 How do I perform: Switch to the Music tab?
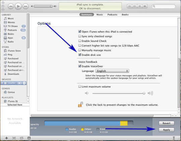point(100,15)
